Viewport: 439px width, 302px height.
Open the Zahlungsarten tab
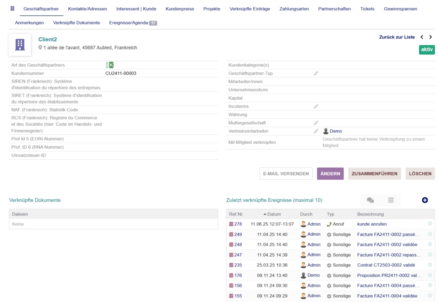[294, 9]
